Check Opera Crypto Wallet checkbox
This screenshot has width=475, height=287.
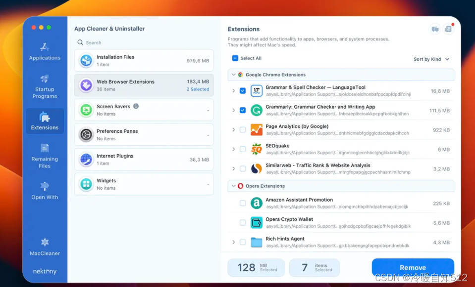(x=243, y=223)
